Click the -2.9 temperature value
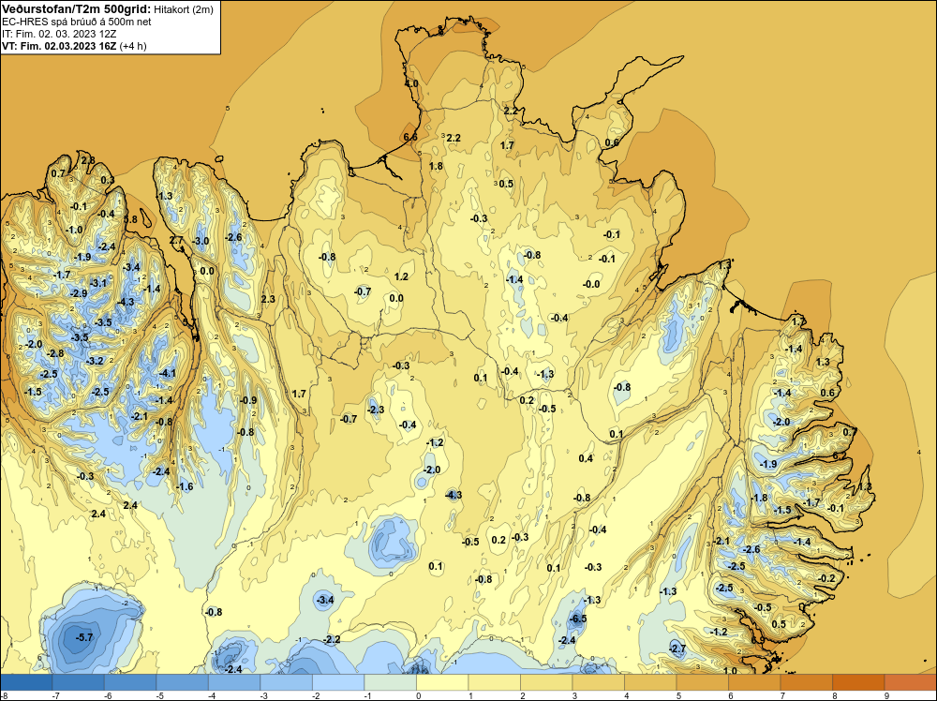 click(x=79, y=293)
